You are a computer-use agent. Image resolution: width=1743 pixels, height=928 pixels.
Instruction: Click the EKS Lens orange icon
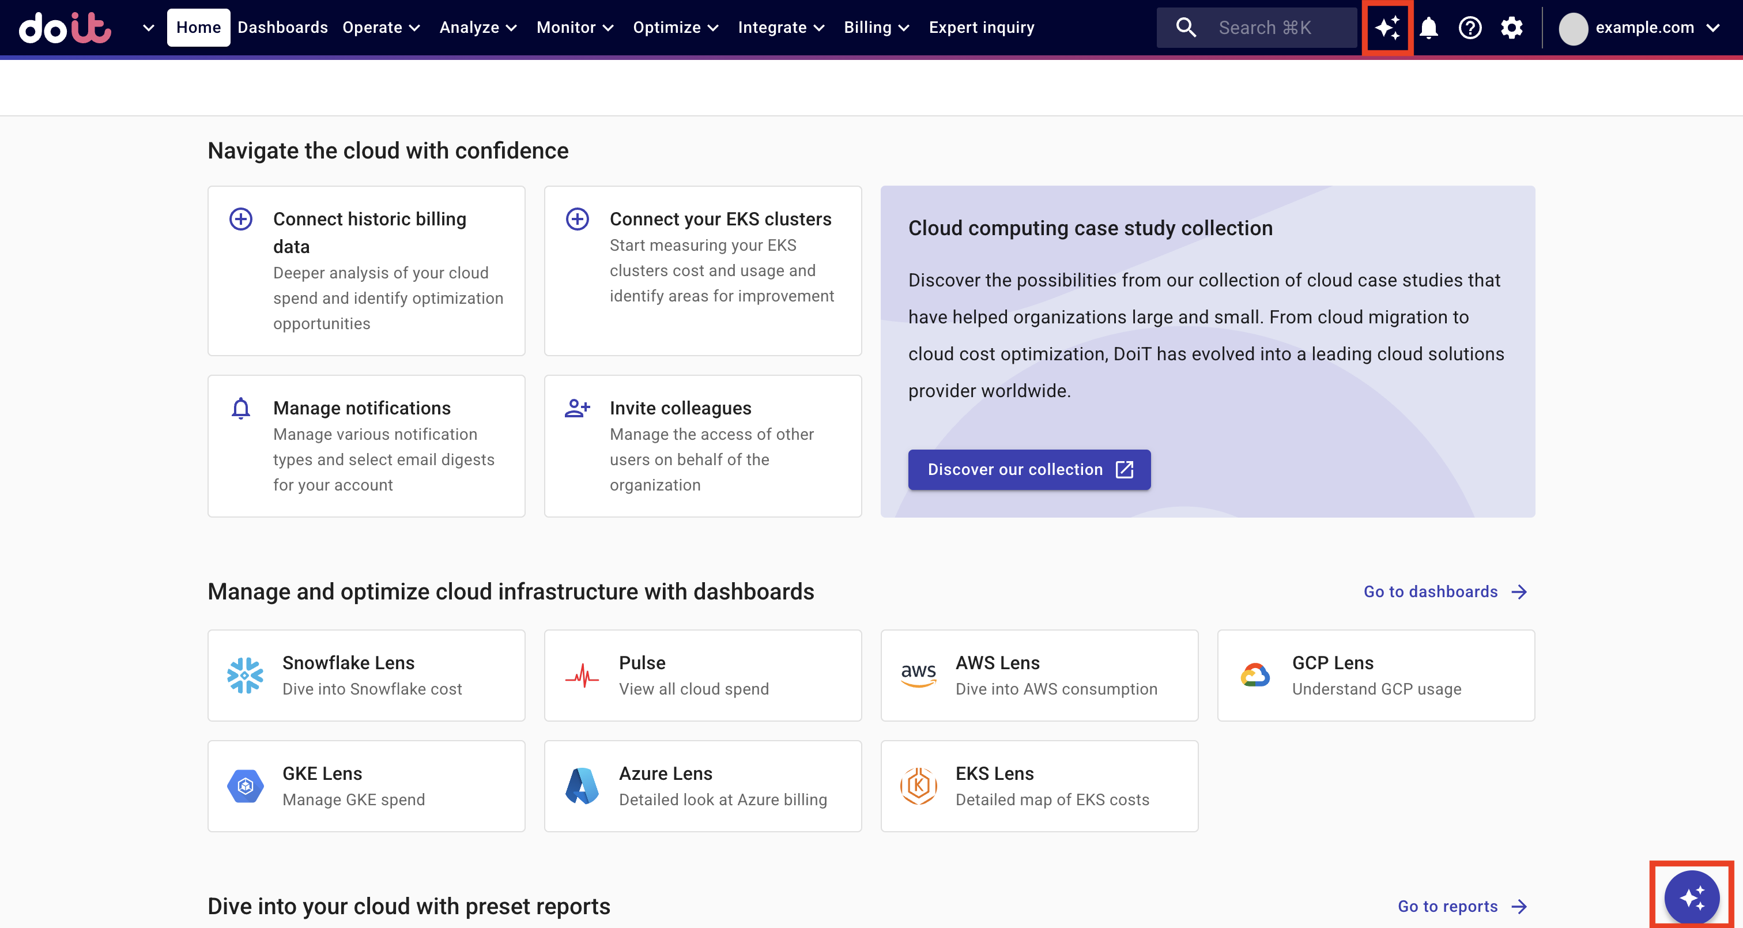click(x=918, y=786)
